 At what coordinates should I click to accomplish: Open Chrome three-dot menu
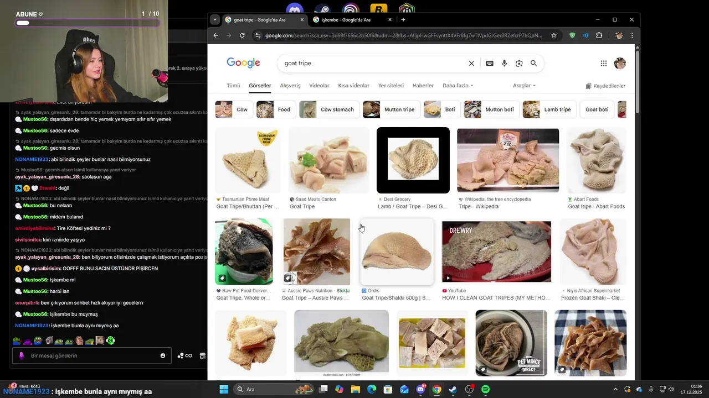632,35
